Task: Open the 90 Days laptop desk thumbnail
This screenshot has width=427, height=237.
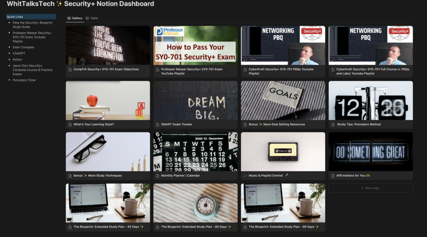Action: point(283,203)
